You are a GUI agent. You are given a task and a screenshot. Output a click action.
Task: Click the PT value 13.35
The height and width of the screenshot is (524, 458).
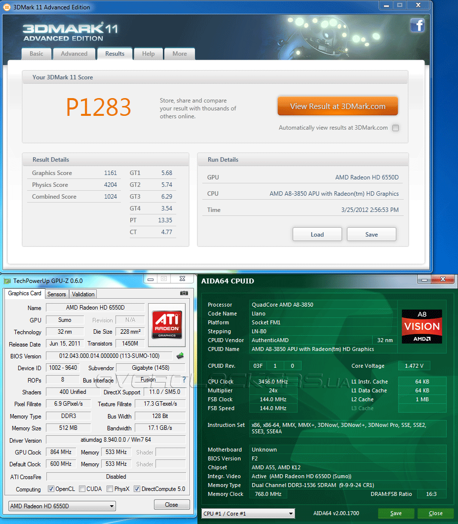[x=165, y=220]
